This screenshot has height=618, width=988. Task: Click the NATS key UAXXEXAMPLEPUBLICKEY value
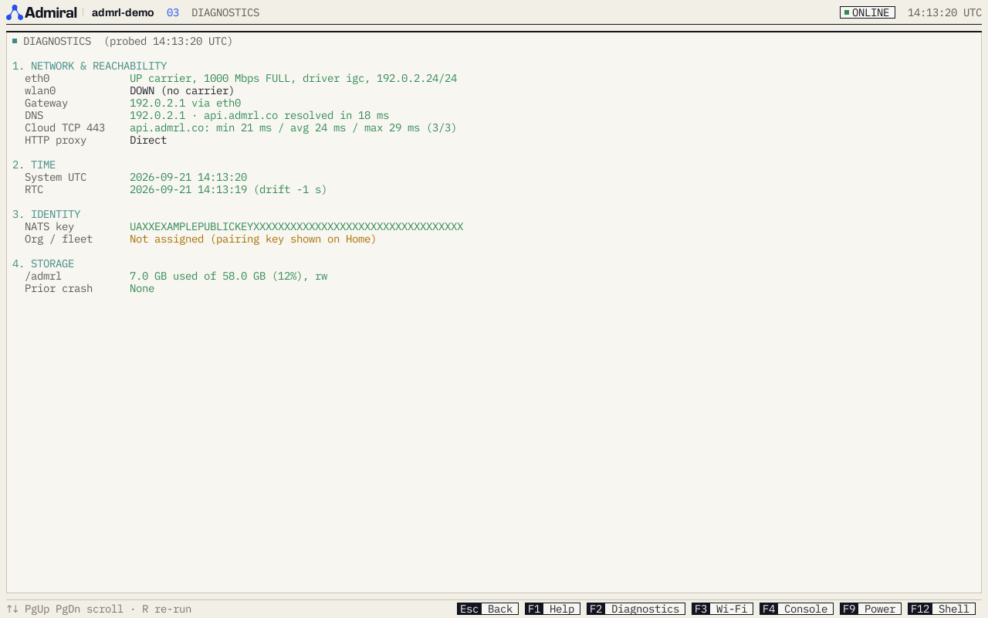[296, 227]
